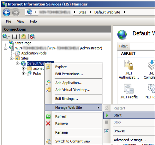This screenshot has width=155, height=145.
Task: Select Explore in the context menu
Action: pos(74,67)
